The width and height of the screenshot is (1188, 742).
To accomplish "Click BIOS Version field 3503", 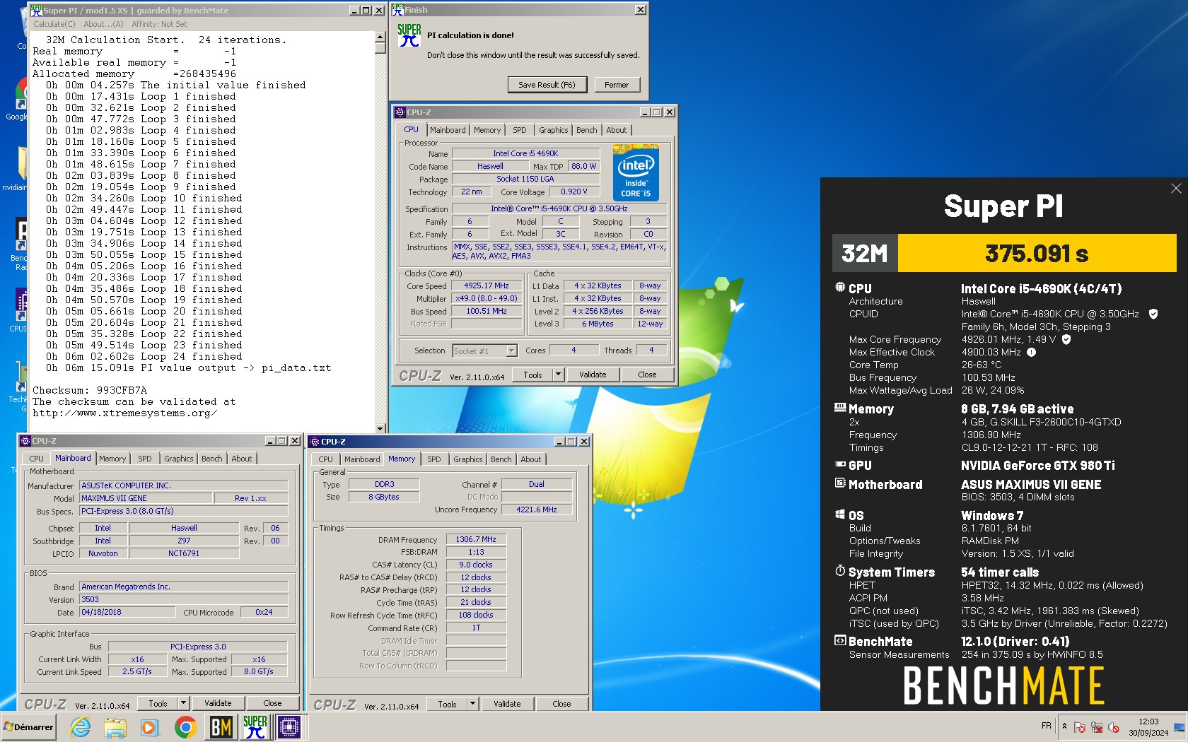I will pyautogui.click(x=183, y=599).
